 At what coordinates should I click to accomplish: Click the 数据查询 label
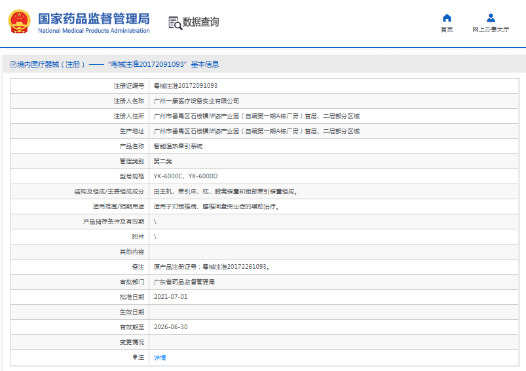[200, 22]
